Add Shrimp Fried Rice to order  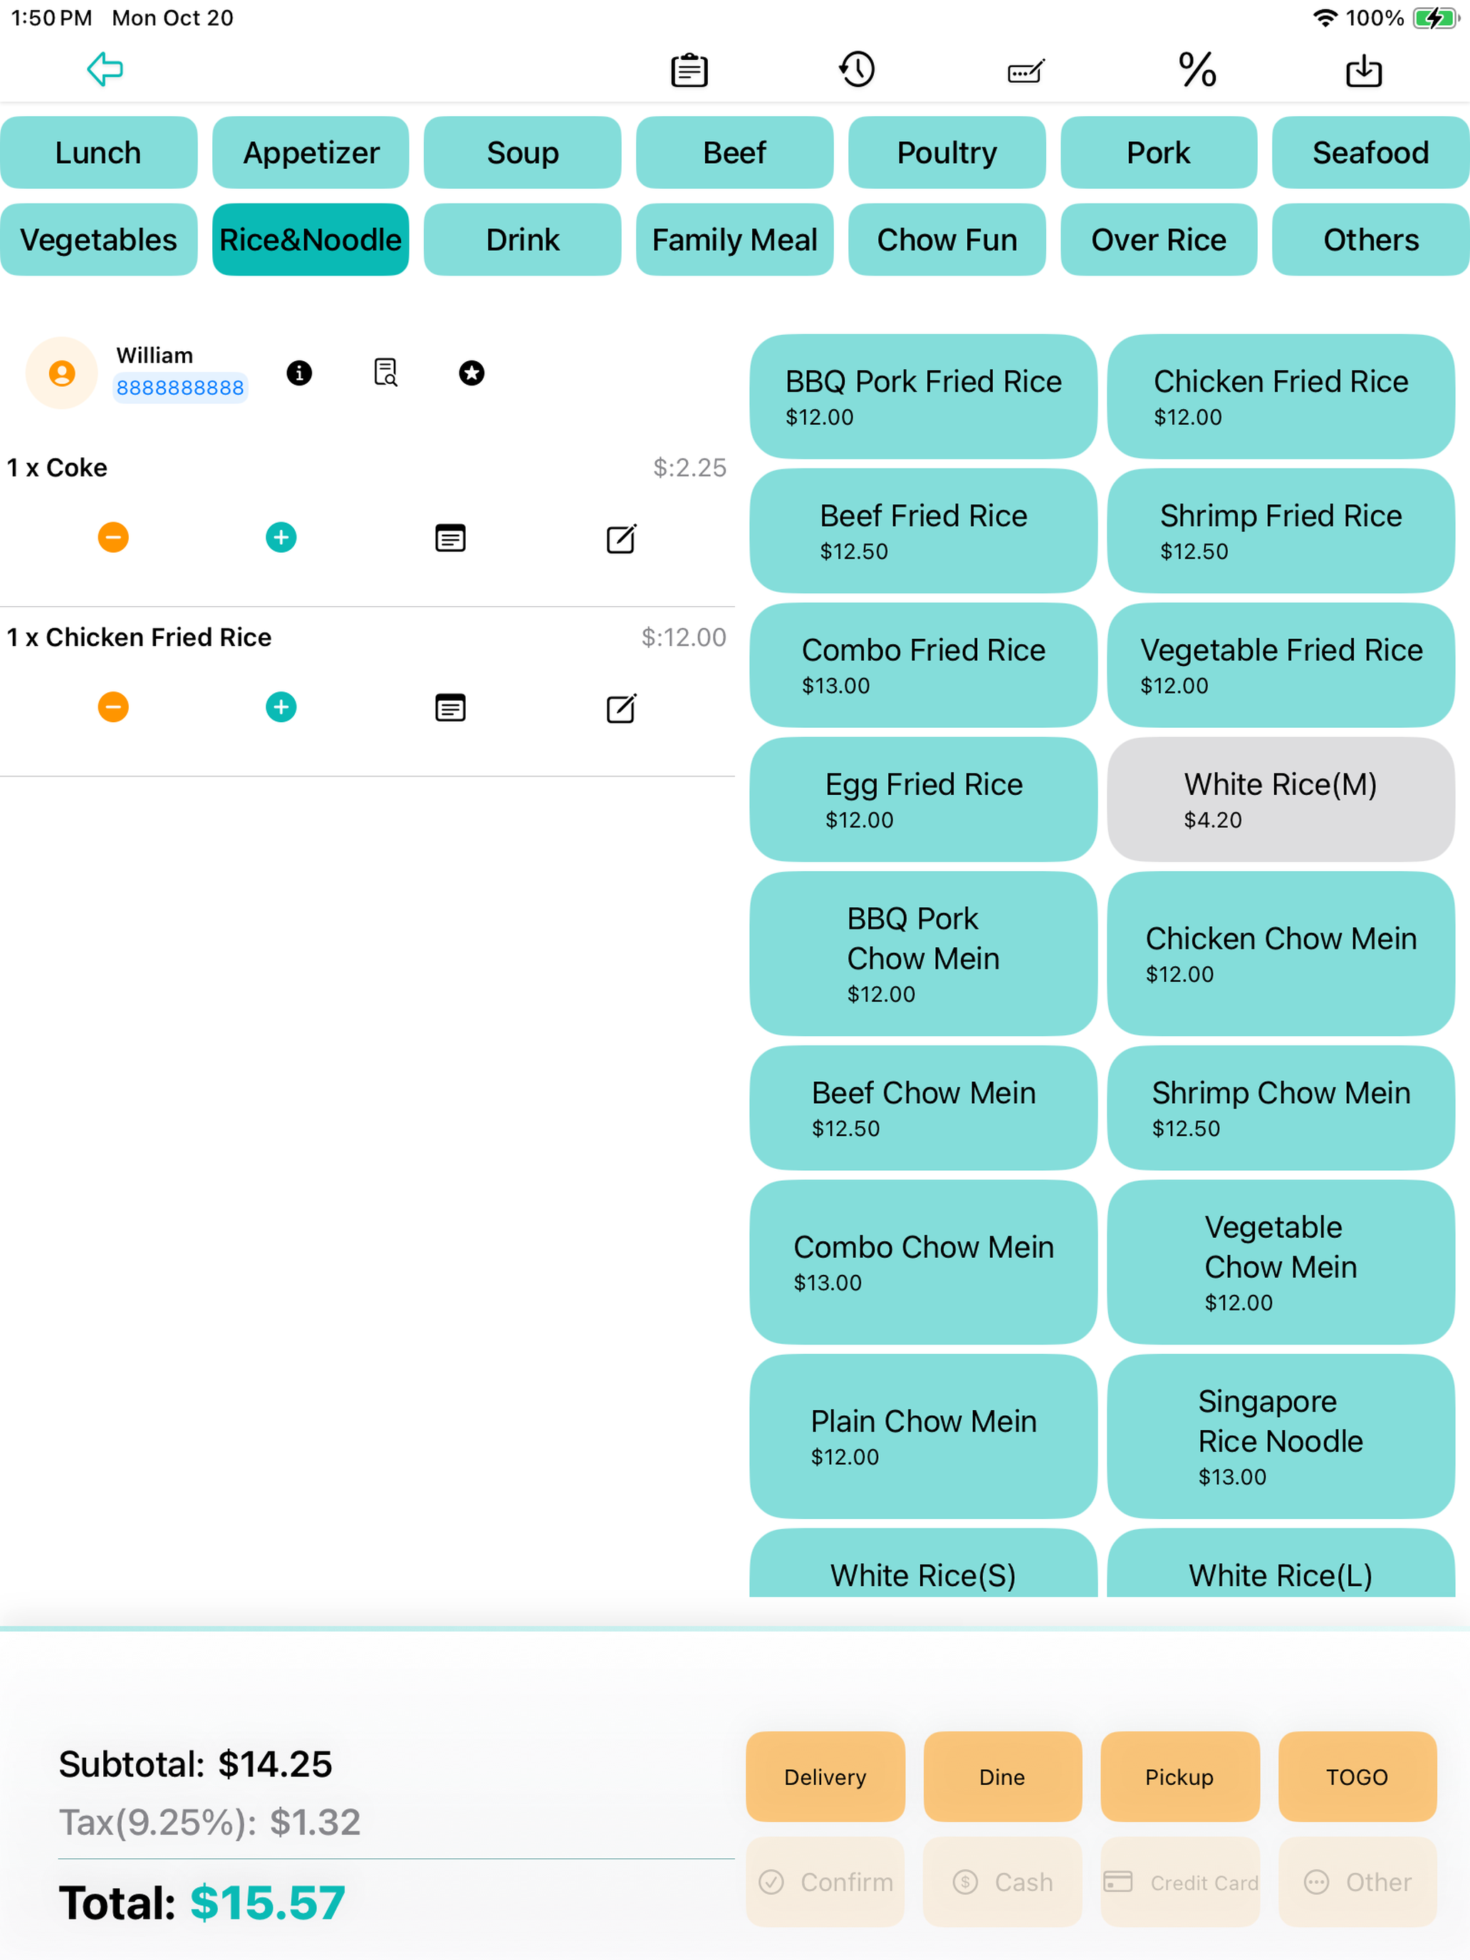[x=1281, y=531]
